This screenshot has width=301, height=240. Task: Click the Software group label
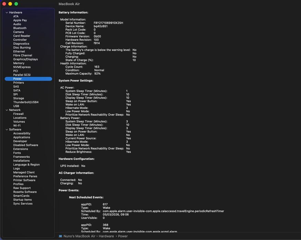(15, 130)
